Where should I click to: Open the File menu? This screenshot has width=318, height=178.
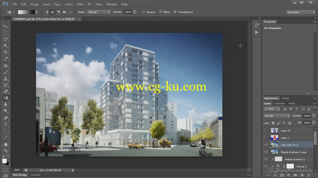pos(15,4)
